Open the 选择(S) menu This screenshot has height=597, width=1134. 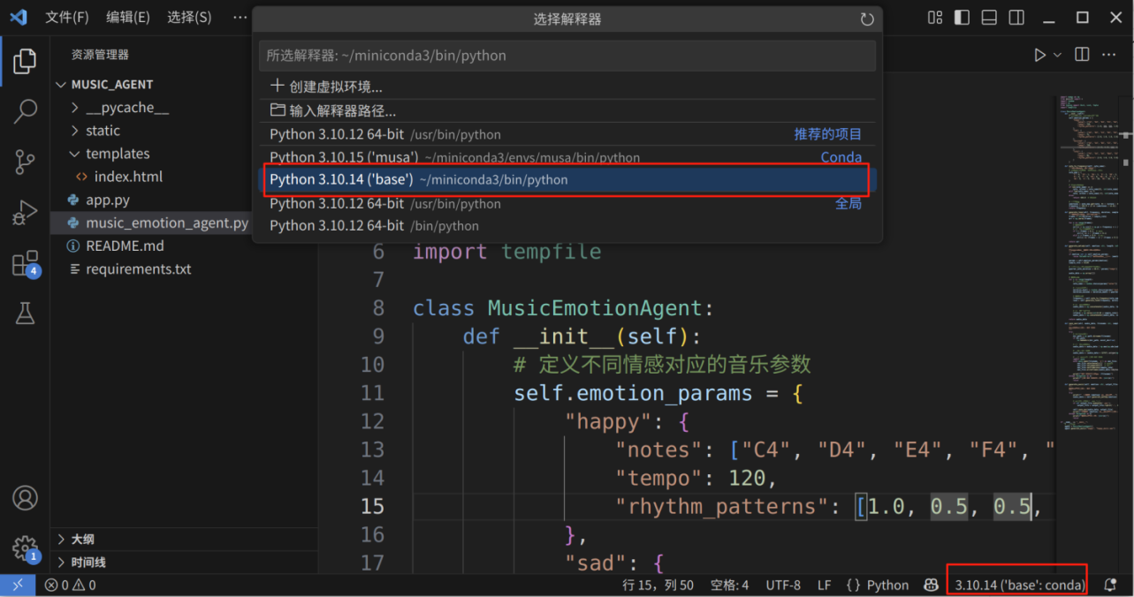pos(189,17)
